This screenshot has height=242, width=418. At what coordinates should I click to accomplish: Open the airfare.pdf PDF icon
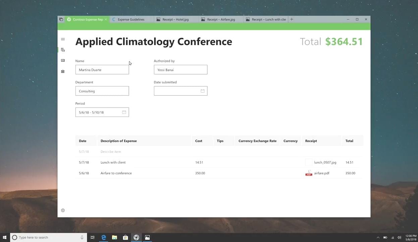[309, 173]
